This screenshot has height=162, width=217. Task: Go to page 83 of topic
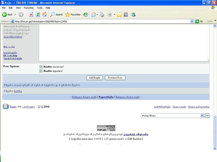pyautogui.click(x=42, y=106)
